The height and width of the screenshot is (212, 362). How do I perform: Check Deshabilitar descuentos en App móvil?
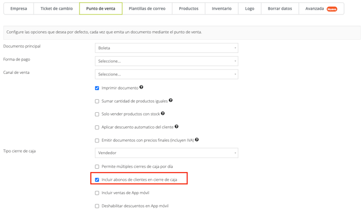[97, 206]
